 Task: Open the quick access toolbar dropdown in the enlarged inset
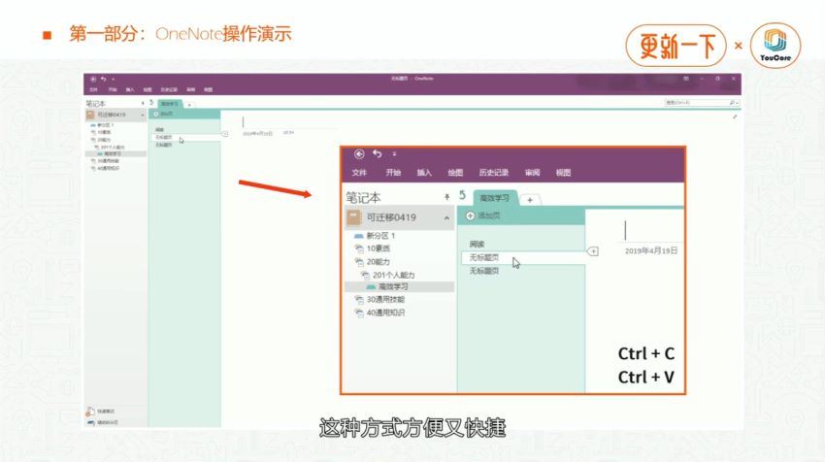coord(394,154)
